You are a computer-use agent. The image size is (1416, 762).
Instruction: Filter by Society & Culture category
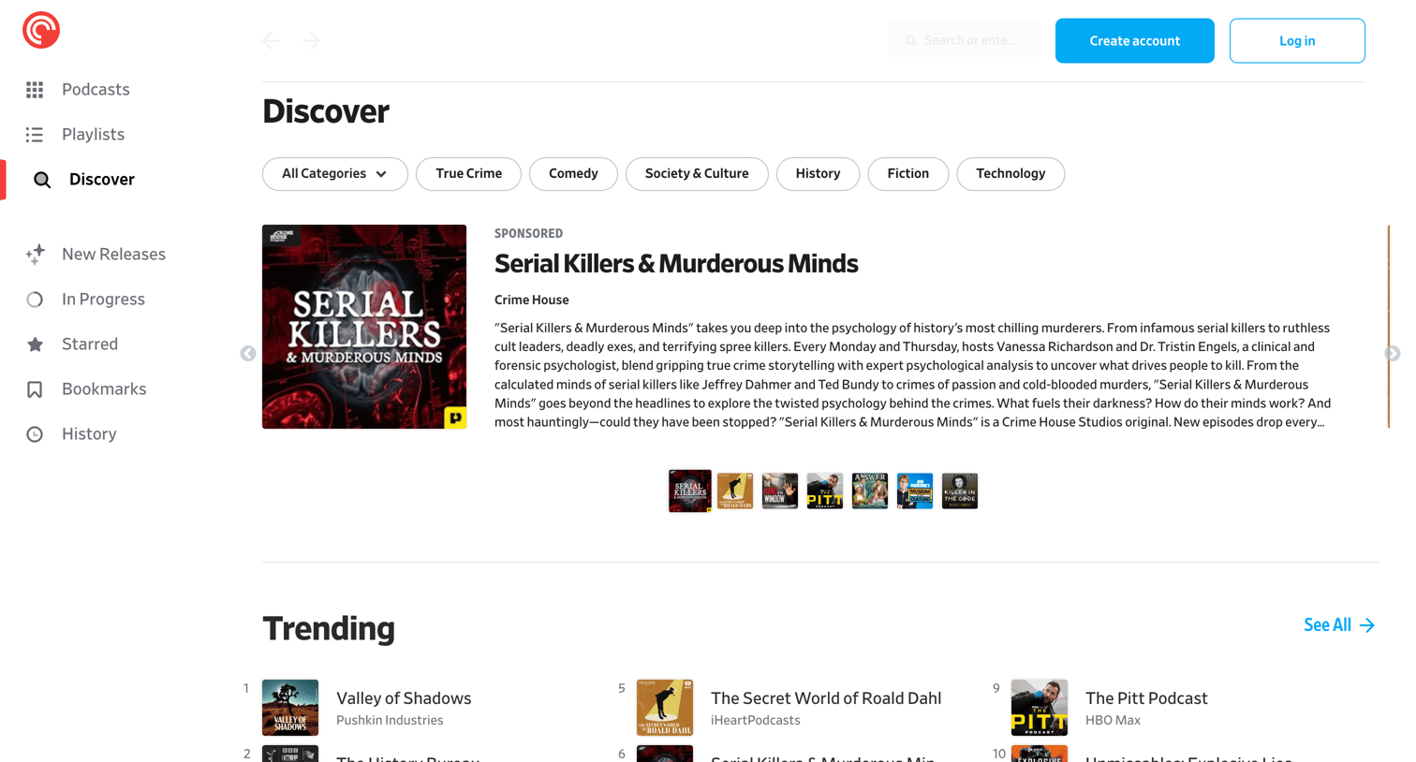(697, 174)
